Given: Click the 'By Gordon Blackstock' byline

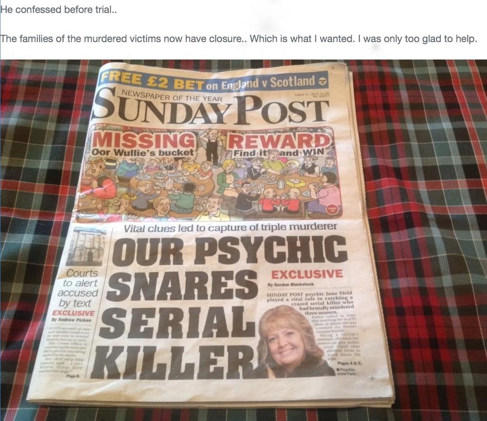Looking at the screenshot, I should (290, 284).
